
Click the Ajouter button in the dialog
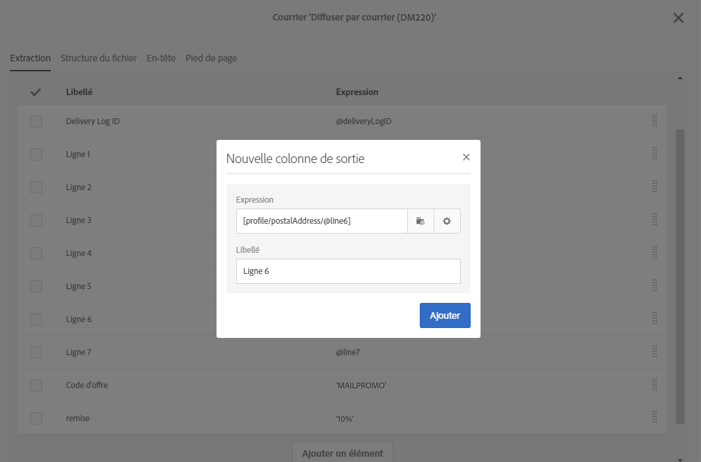tap(445, 315)
